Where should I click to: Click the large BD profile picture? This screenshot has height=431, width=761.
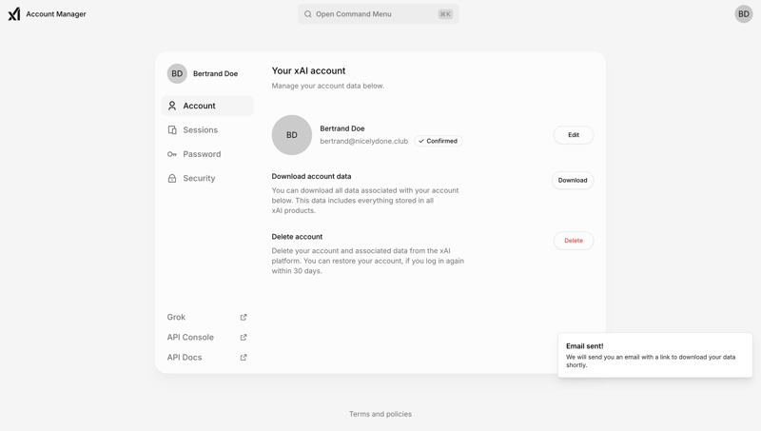[292, 135]
